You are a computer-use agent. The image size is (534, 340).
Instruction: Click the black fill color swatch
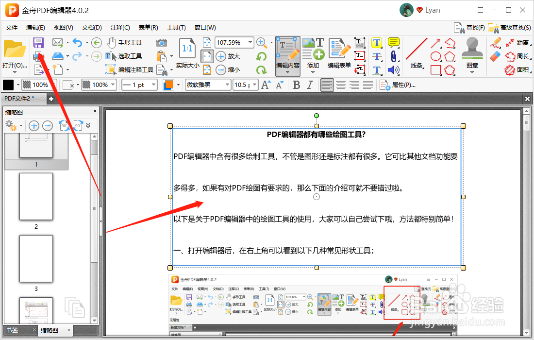(8, 85)
